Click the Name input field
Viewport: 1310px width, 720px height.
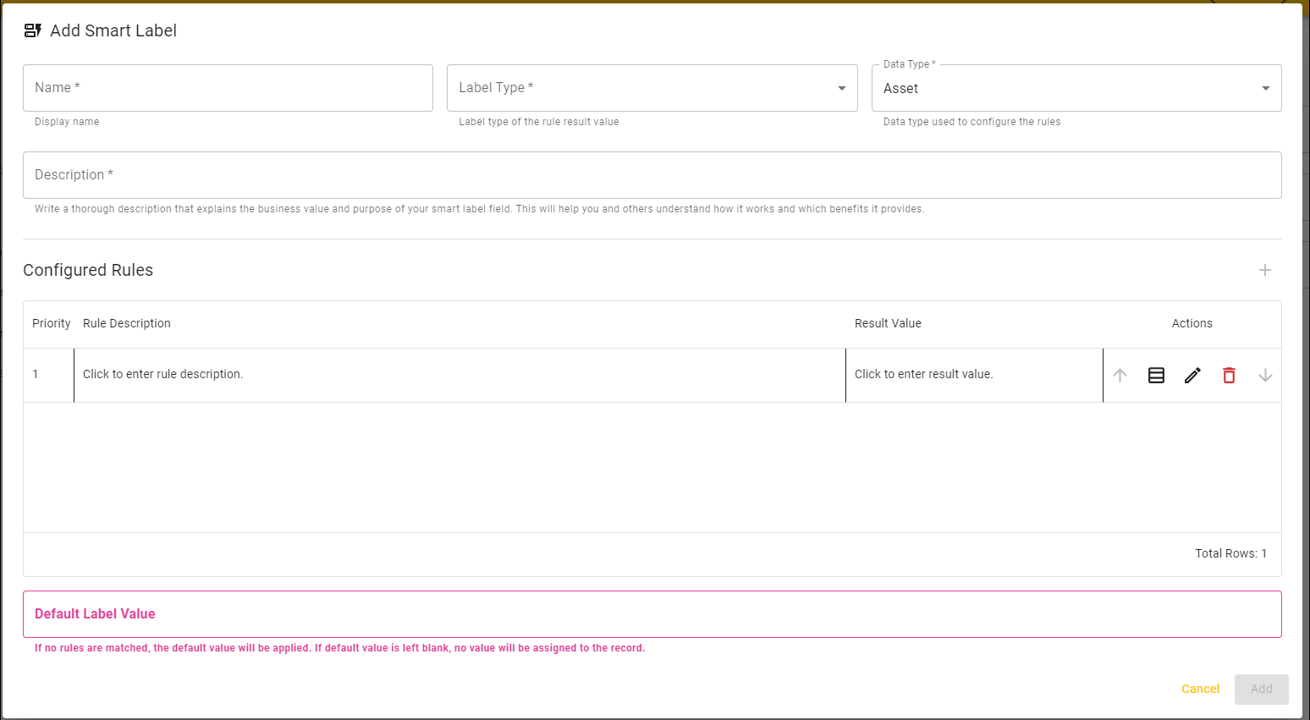click(x=227, y=87)
